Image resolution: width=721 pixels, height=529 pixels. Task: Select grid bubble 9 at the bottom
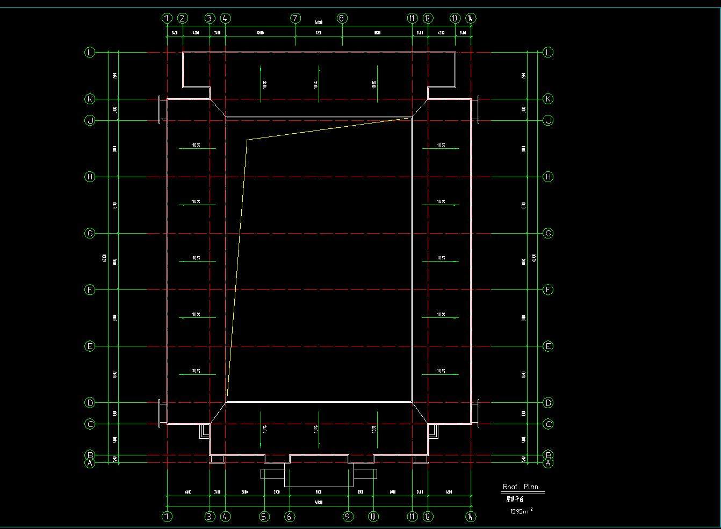348,517
